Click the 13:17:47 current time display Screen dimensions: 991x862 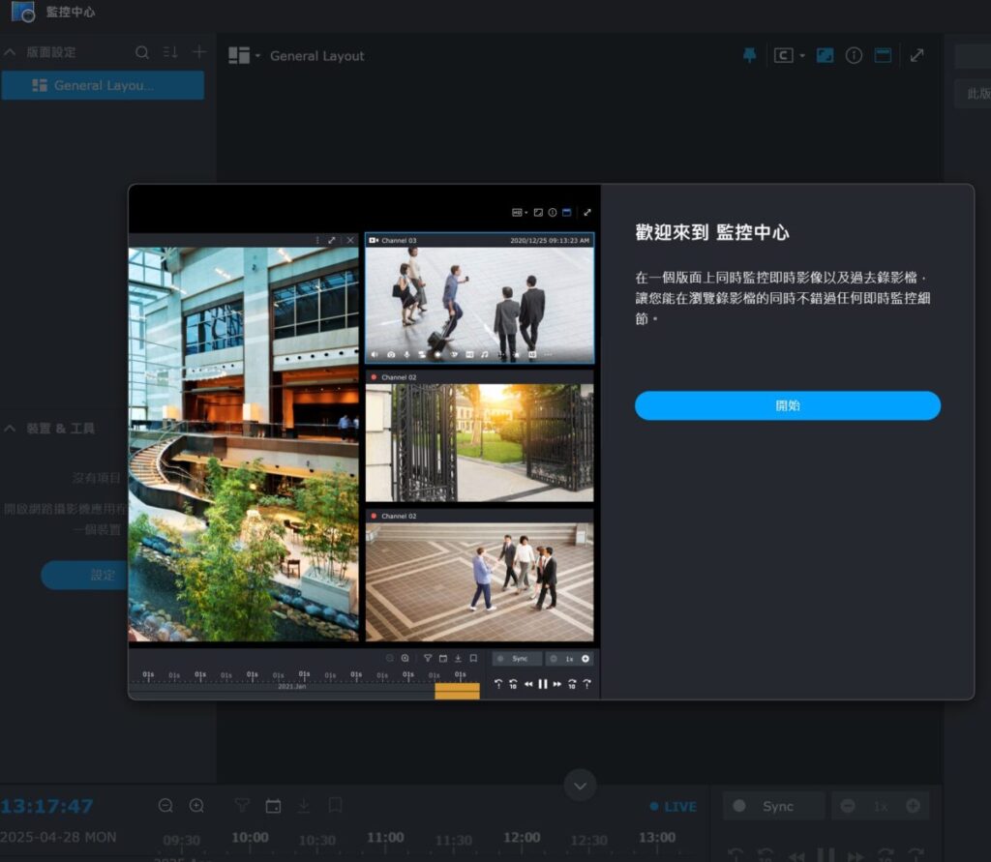[46, 806]
